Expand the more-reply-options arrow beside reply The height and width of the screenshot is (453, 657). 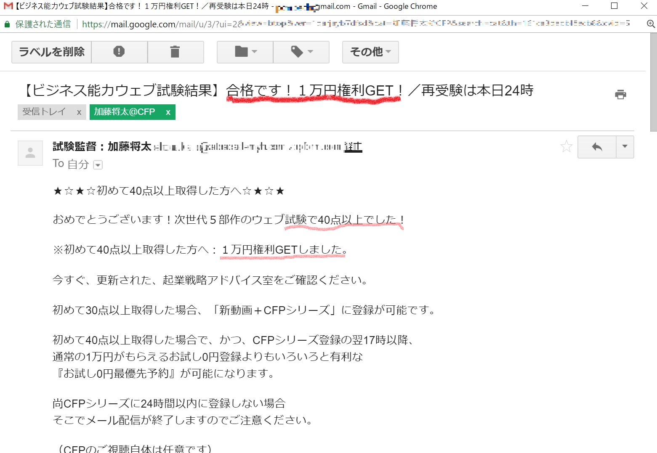tap(625, 147)
